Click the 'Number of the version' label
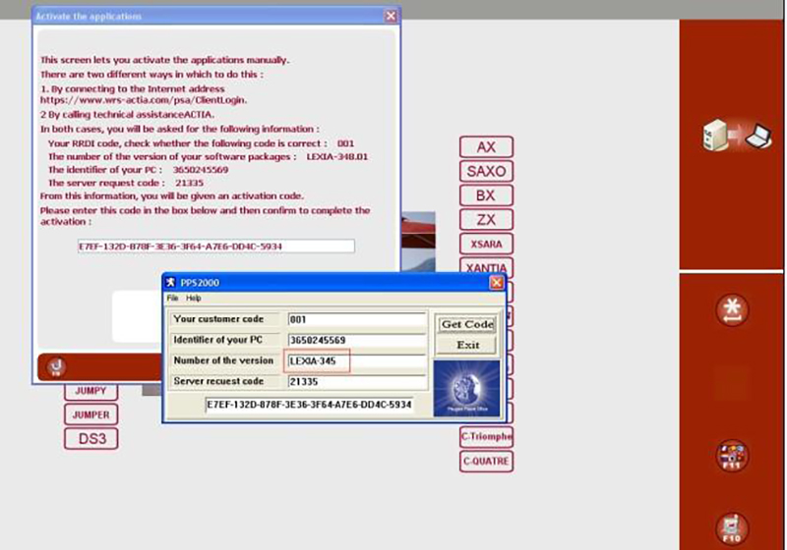The image size is (787, 550). (223, 360)
